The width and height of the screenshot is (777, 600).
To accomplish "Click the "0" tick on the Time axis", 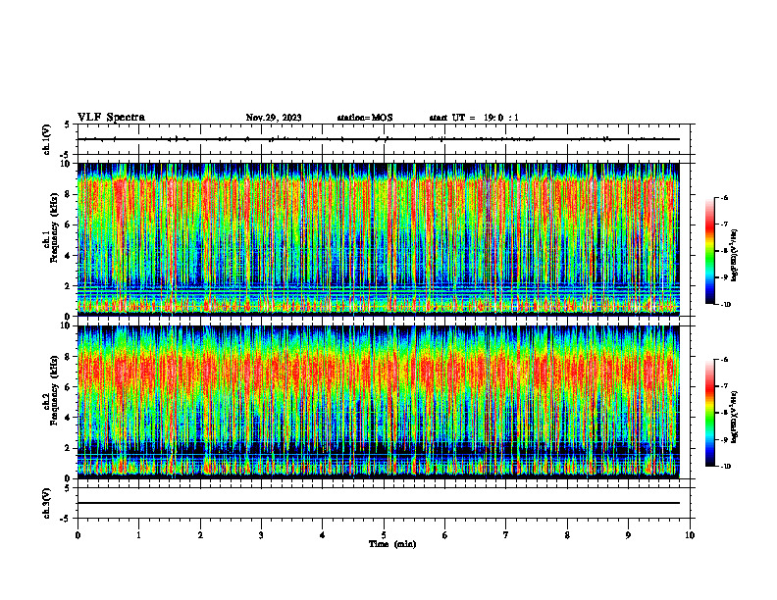I will pyautogui.click(x=78, y=535).
